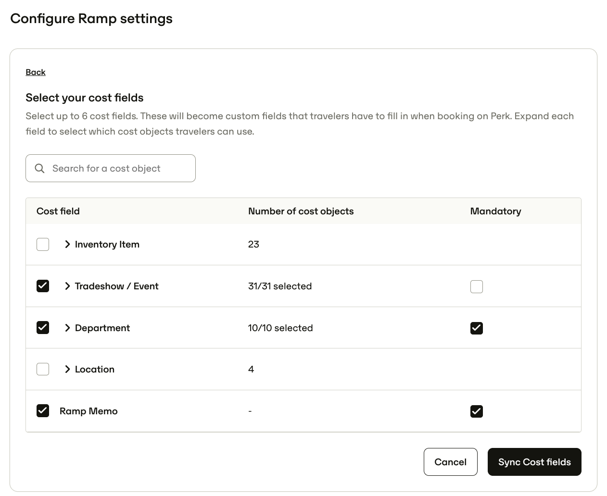Click the Tradeshow / Event label
607x496 pixels.
click(117, 286)
